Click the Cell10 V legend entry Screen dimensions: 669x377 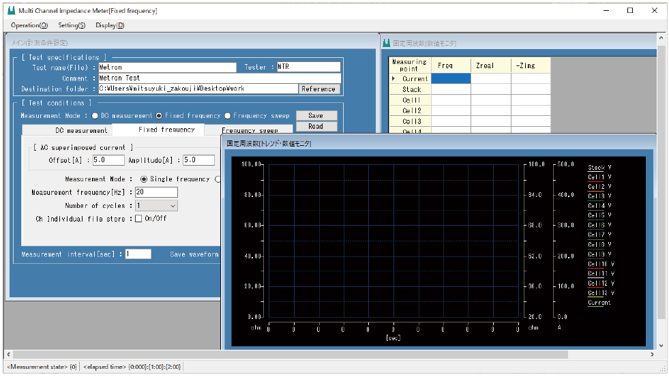click(x=601, y=264)
